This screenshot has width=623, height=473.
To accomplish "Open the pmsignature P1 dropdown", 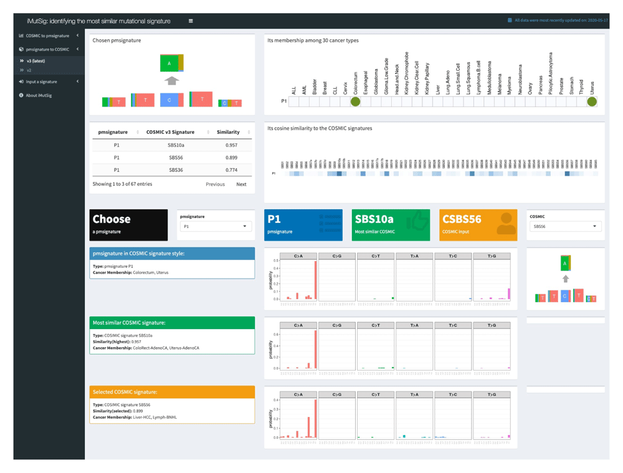I will (216, 227).
